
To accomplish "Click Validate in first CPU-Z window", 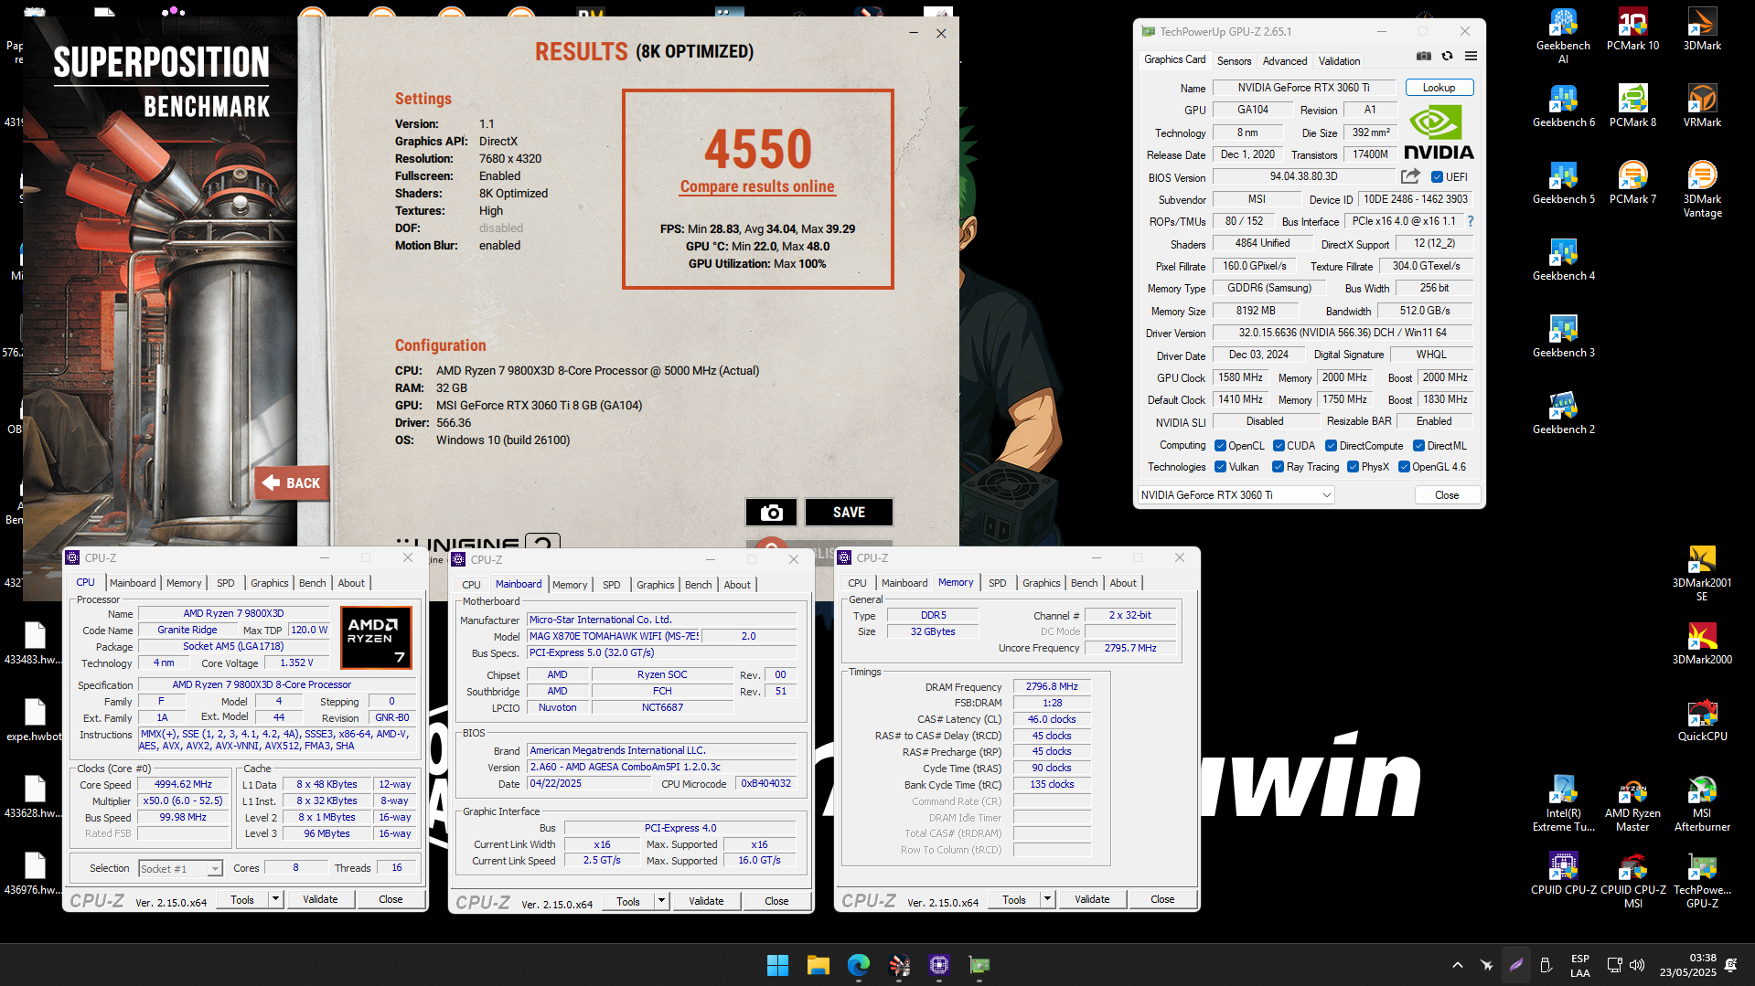I will (x=320, y=899).
